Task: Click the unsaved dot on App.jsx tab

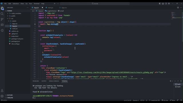Action: [x=42, y=8]
